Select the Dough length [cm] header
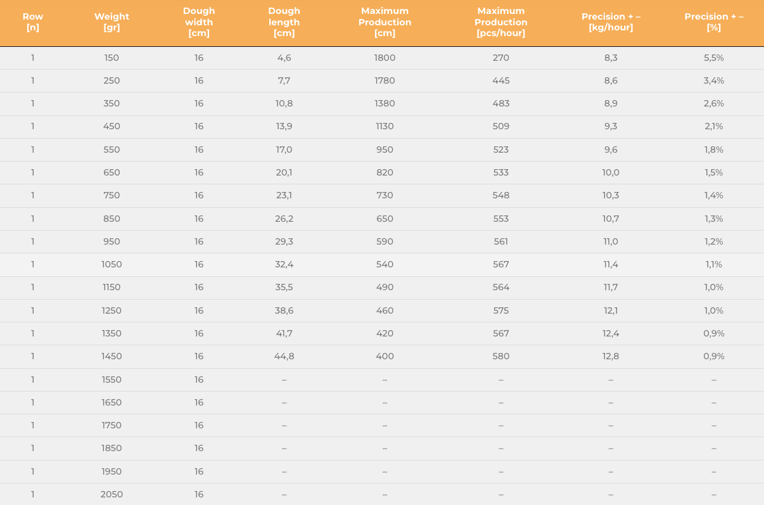Viewport: 764px width, 505px height. point(284,22)
